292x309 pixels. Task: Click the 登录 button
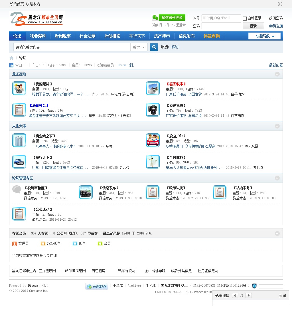click(x=253, y=26)
